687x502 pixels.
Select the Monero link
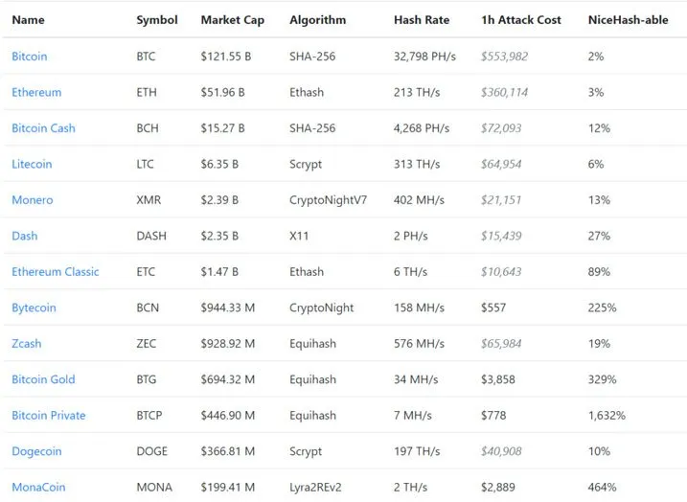click(x=33, y=200)
